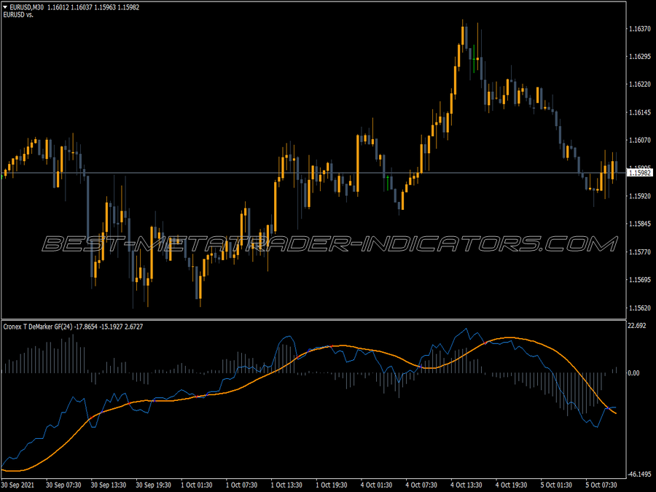Select the 5 Oct 07:30 time label
This screenshot has height=492, width=656.
coord(601,485)
